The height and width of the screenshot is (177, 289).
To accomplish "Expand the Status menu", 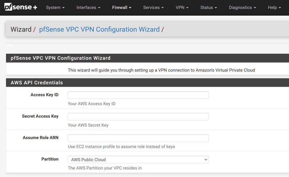I will click(x=209, y=8).
